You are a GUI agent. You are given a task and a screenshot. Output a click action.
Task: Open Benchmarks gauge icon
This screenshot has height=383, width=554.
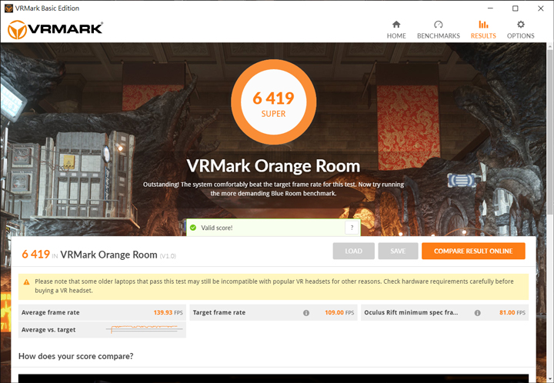pos(438,25)
